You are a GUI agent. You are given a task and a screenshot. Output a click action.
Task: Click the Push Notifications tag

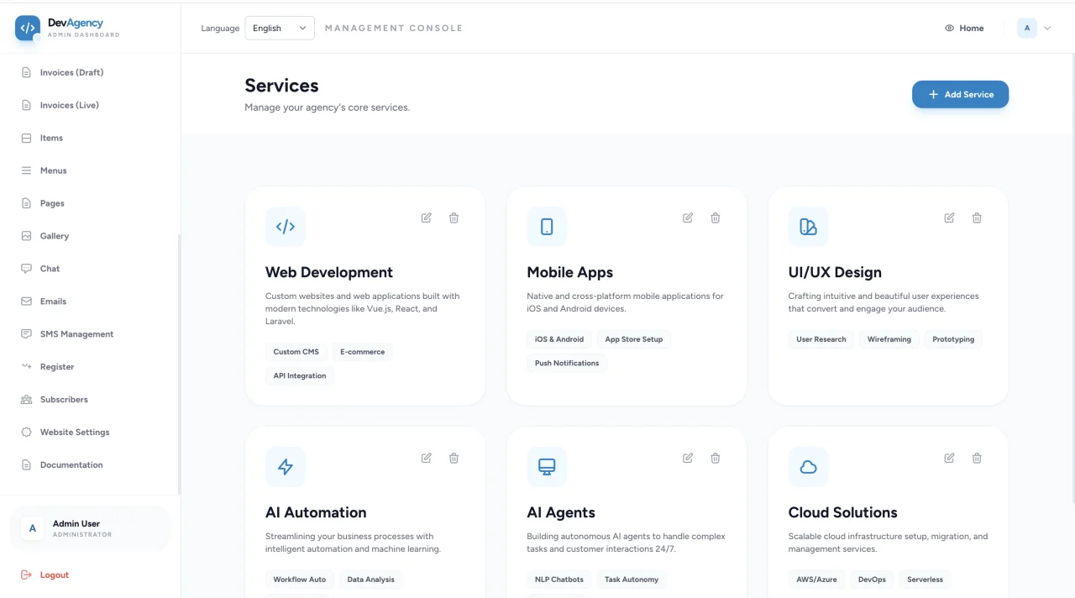point(567,363)
